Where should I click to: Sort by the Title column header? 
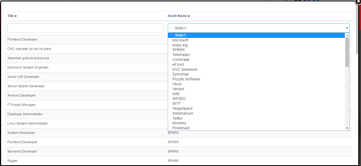[x=12, y=16]
